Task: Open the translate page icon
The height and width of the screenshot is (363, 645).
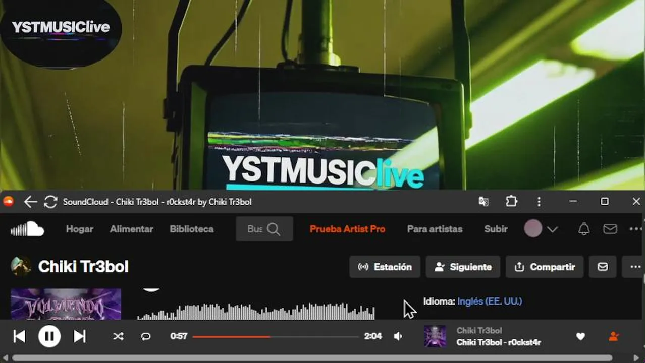Action: tap(483, 202)
